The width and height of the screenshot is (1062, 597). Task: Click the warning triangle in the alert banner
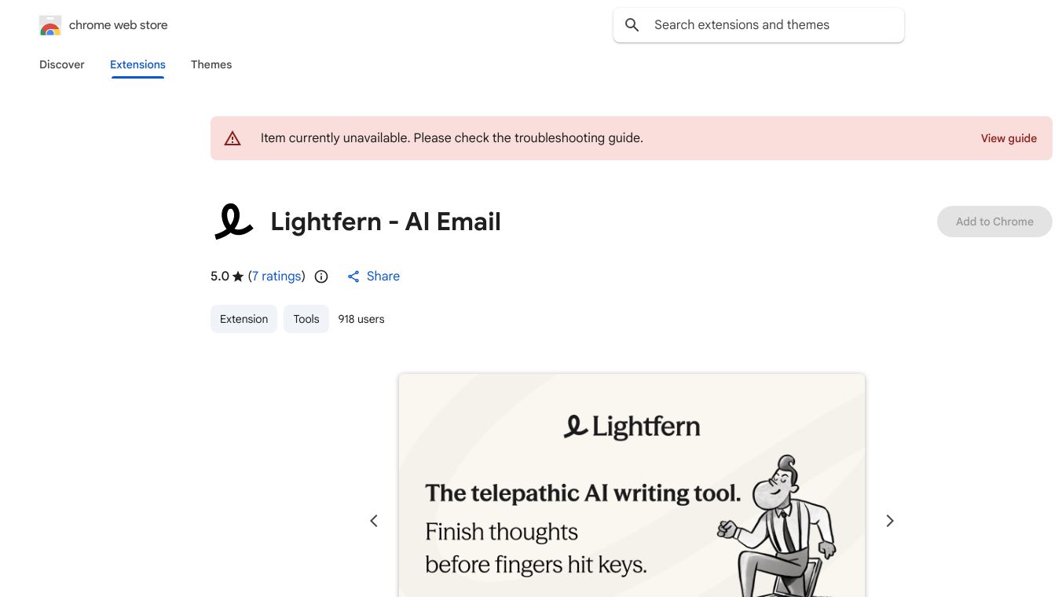[233, 137]
